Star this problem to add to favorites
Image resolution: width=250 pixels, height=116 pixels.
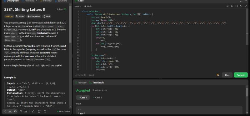[x=33, y=111]
